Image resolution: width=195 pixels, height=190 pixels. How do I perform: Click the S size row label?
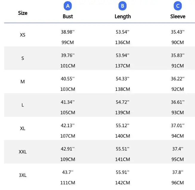tap(23, 58)
